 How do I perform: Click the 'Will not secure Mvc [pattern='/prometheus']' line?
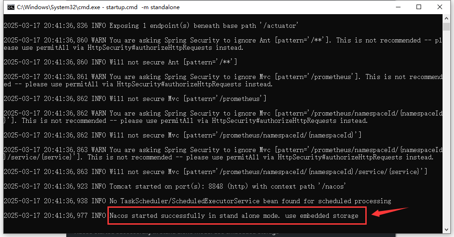tap(135, 99)
